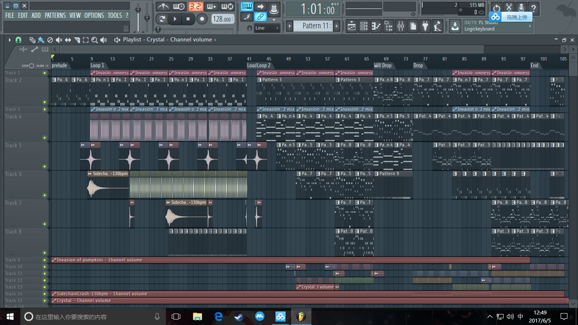Screen dimensions: 578x325
Task: Open the playlist options menu arrow
Action: point(10,40)
